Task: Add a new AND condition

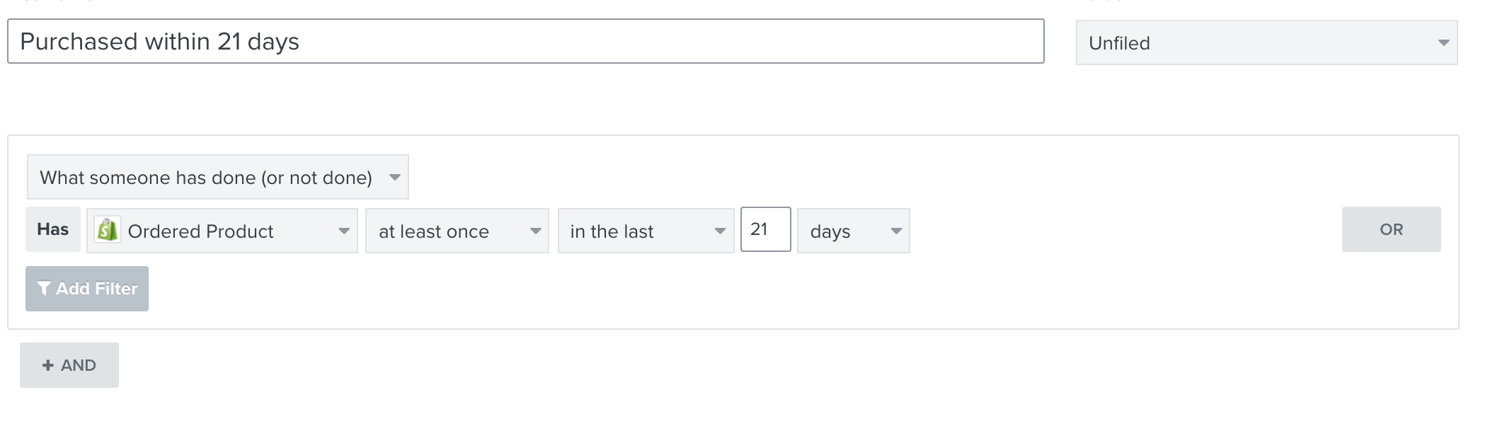Action: tap(69, 365)
